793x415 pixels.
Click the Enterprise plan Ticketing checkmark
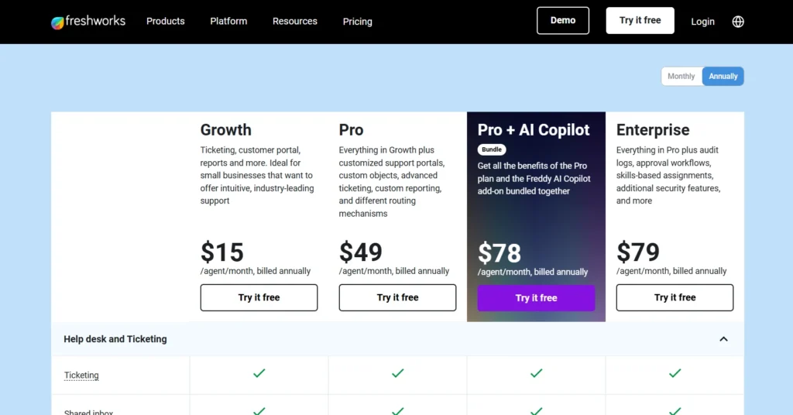(675, 373)
